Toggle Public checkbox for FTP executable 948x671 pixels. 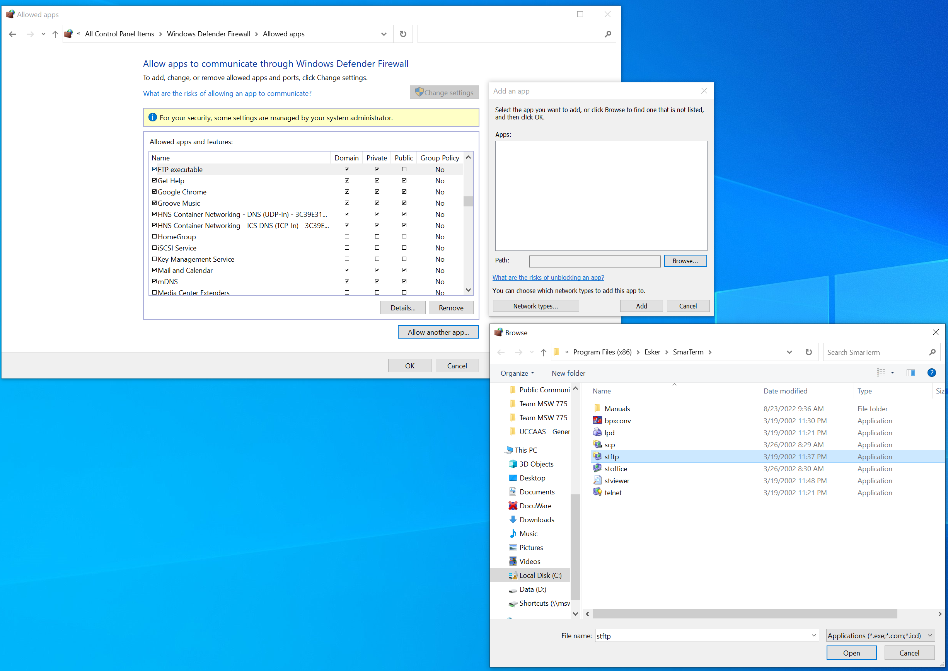pos(404,169)
